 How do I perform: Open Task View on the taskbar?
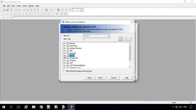click(x=18, y=107)
